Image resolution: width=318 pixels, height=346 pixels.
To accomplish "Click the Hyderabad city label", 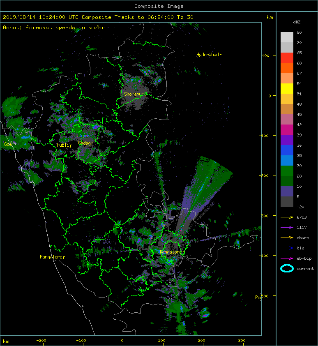I will [207, 55].
